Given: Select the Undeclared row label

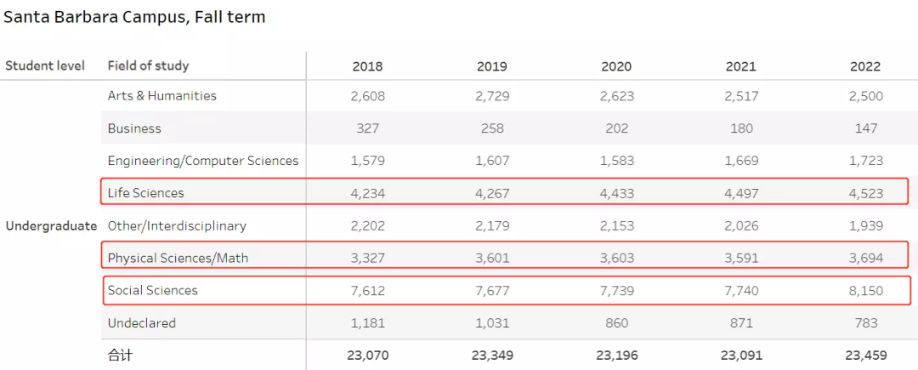Looking at the screenshot, I should tap(141, 323).
